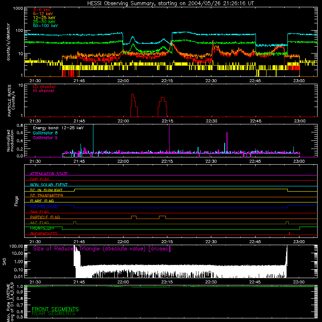Click the 1000 y-axis value on the counts plot
The width and height of the screenshot is (322, 322).
tap(18, 8)
